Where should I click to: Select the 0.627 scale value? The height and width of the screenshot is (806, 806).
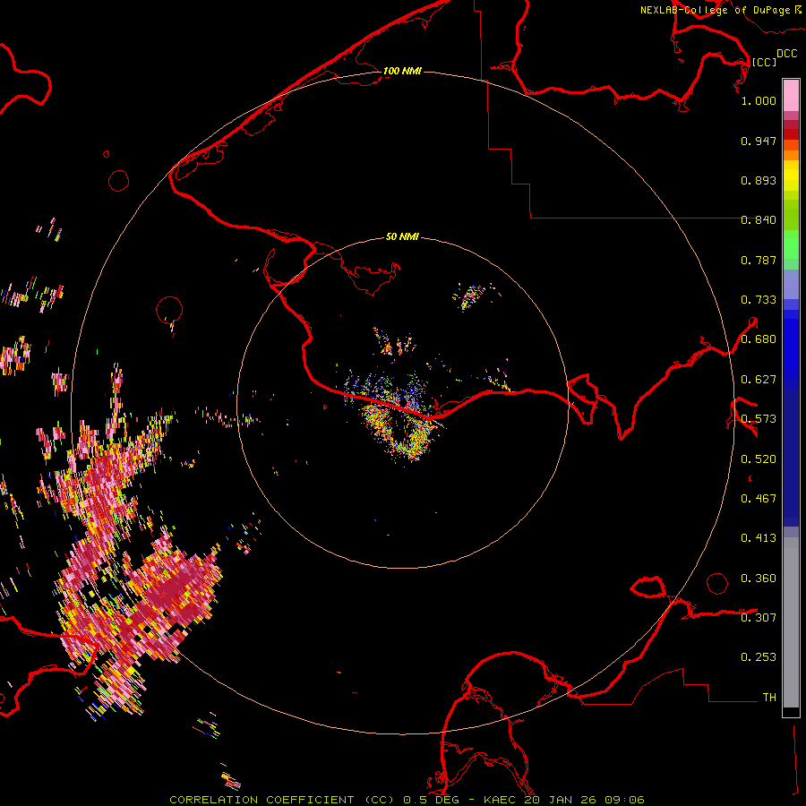[x=759, y=380]
